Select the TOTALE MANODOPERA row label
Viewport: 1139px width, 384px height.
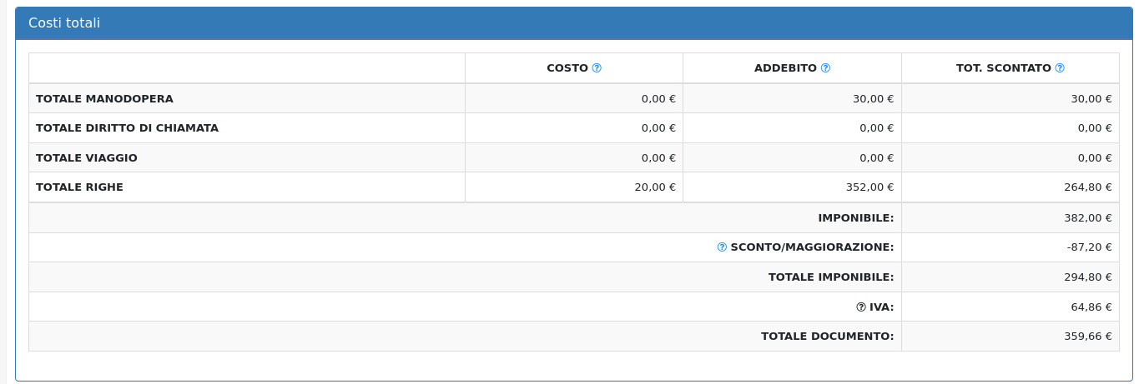point(104,98)
